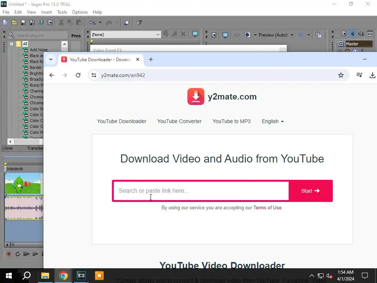The height and width of the screenshot is (283, 377).
Task: Click Play From Start in Vegas transport
Action: 27,254
